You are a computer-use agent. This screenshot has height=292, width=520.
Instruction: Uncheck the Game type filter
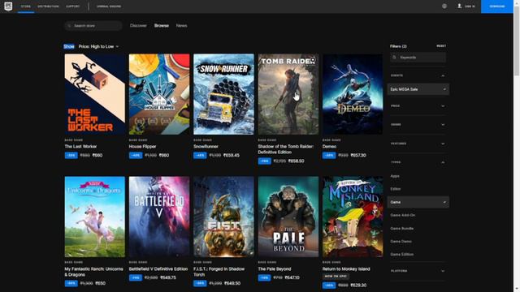(x=418, y=202)
